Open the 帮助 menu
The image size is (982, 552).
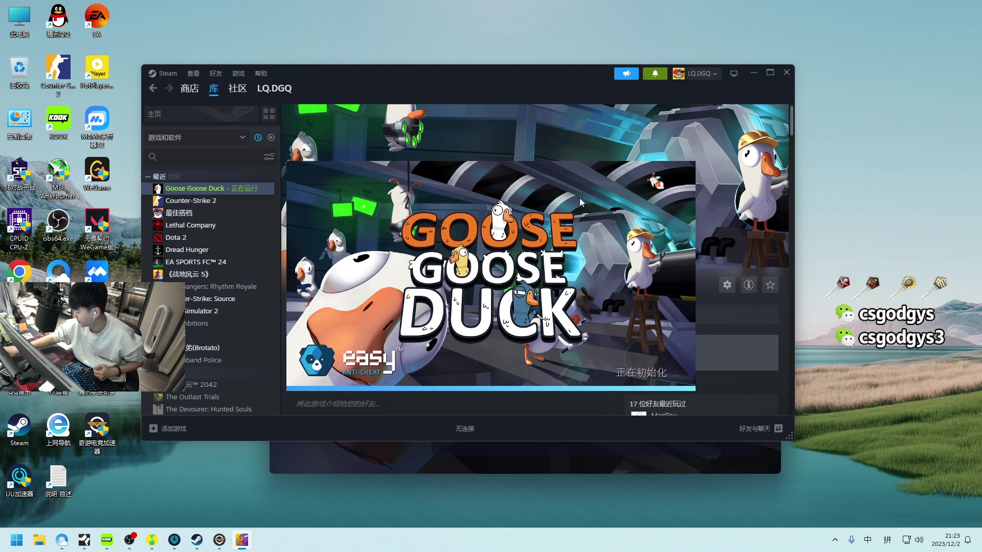click(261, 74)
